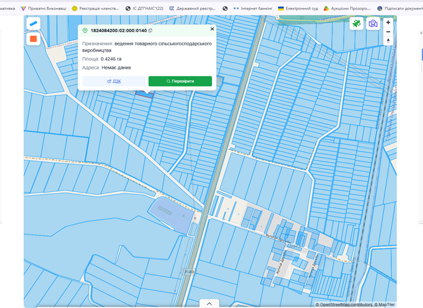Select the ruler measurement tool

34,24
